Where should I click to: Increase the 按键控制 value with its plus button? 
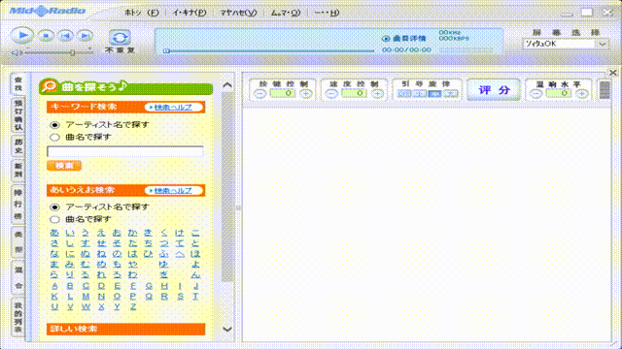pos(305,94)
